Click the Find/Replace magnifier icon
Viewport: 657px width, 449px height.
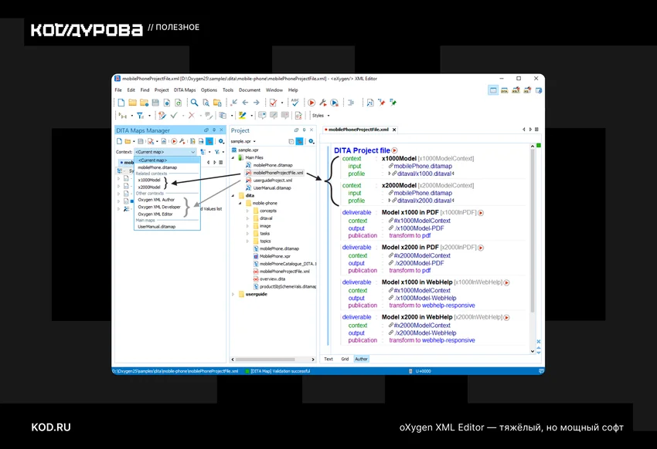195,103
